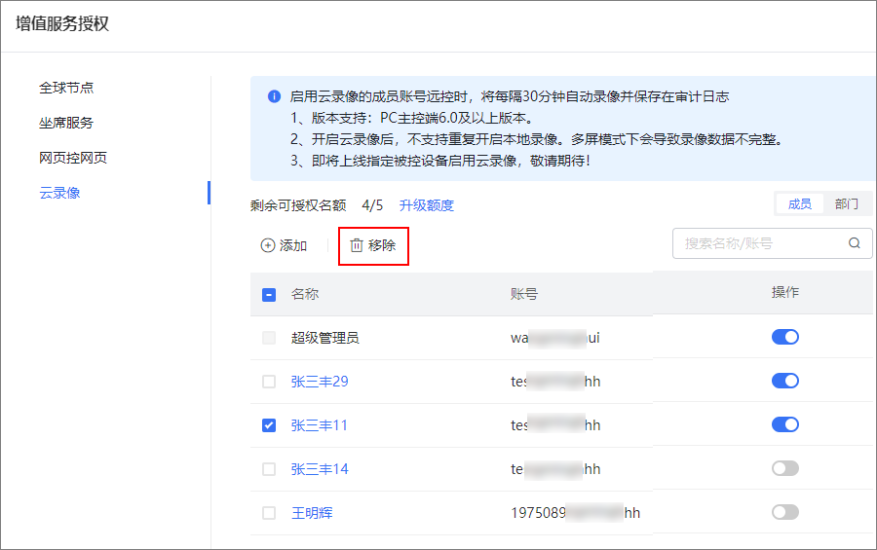Click the 添加 plus button

click(284, 245)
